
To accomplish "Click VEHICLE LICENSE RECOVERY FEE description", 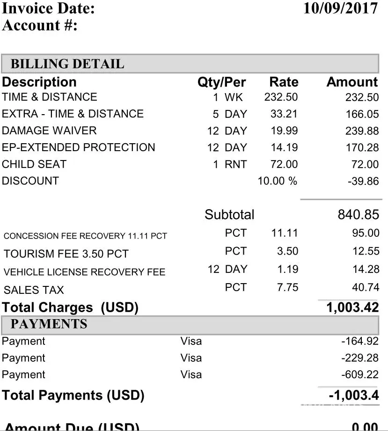I will coord(84,272).
